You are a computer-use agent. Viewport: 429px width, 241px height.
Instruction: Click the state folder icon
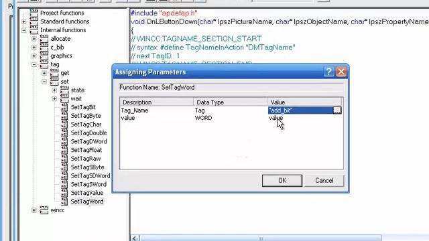point(64,90)
